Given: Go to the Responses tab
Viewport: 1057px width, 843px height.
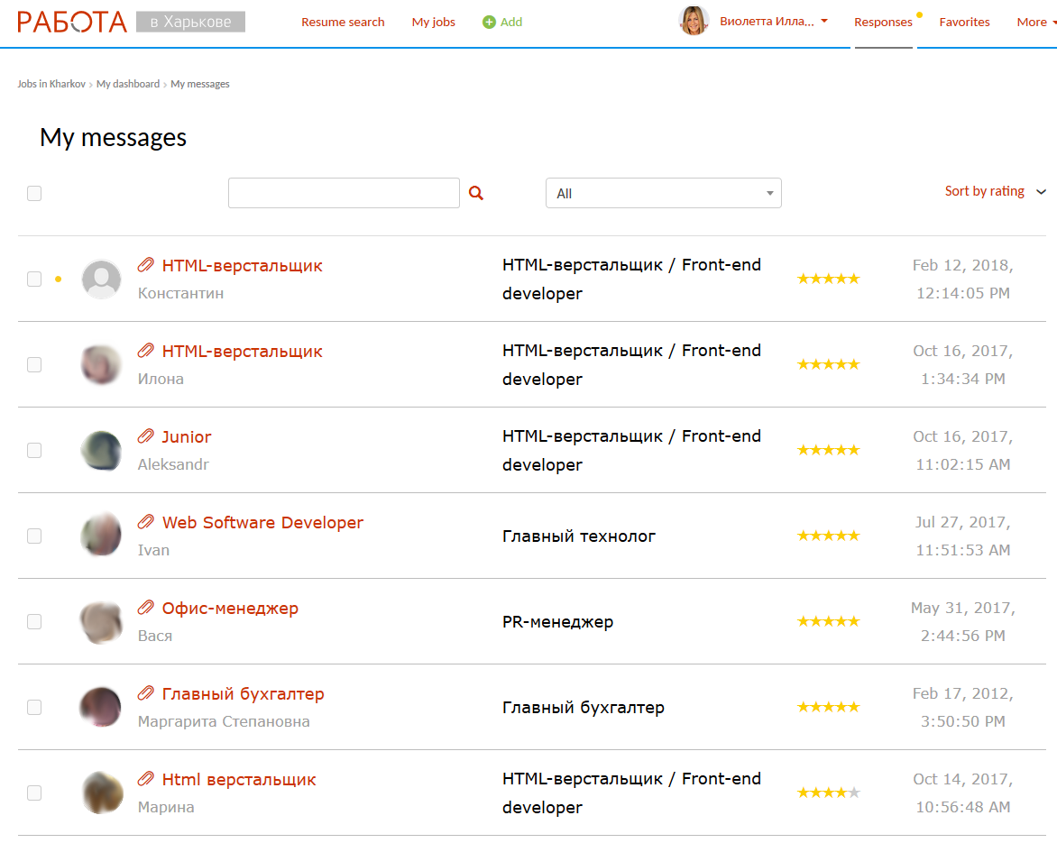Looking at the screenshot, I should pos(883,23).
